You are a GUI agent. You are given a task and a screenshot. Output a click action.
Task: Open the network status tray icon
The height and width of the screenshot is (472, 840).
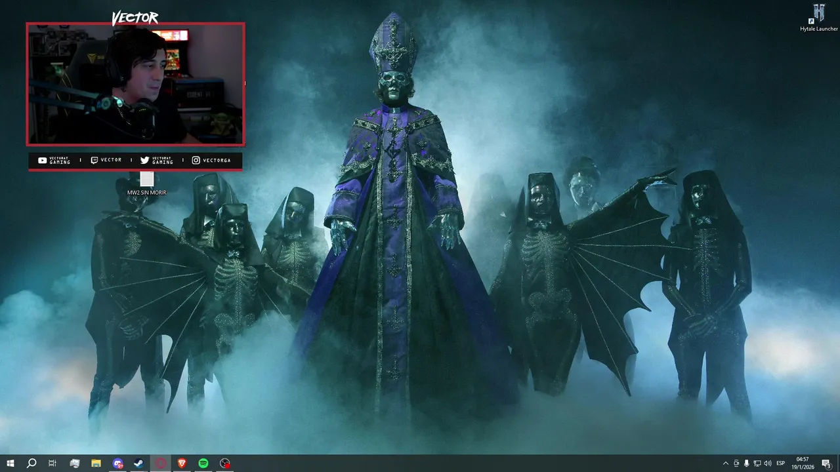pos(757,463)
